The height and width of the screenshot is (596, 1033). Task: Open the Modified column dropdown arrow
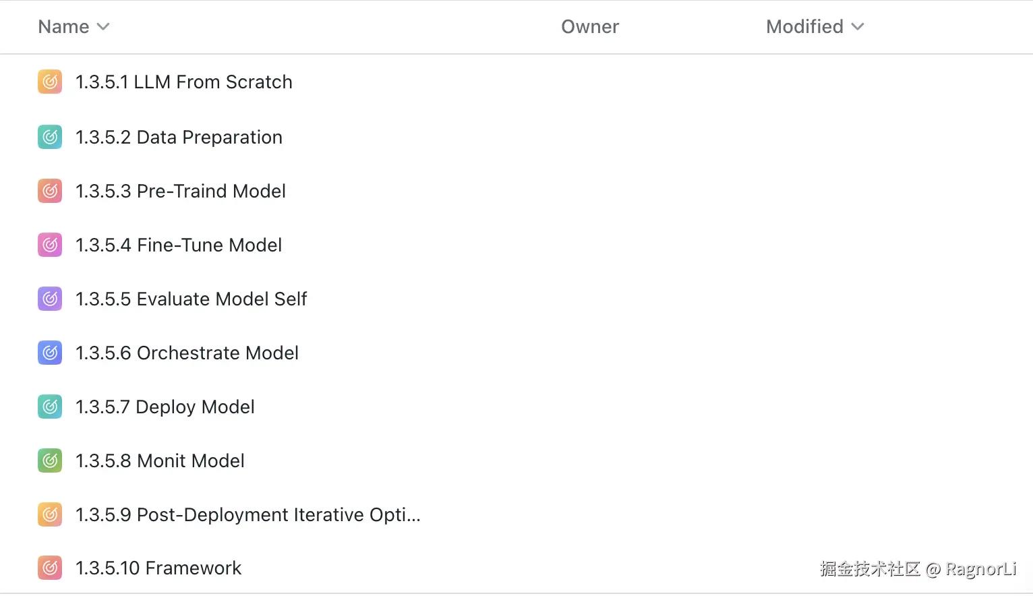(x=858, y=27)
